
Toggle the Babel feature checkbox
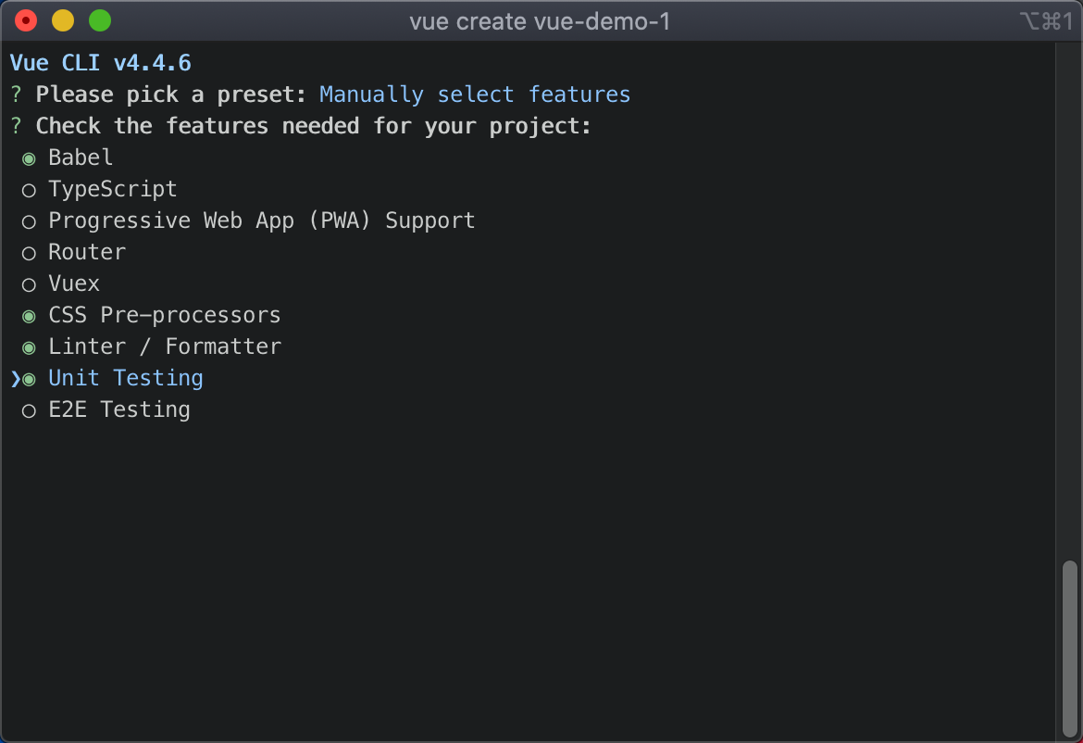pyautogui.click(x=29, y=159)
